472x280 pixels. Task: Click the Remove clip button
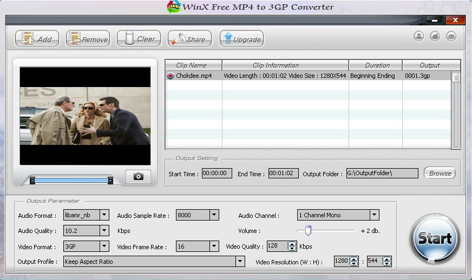tap(88, 39)
